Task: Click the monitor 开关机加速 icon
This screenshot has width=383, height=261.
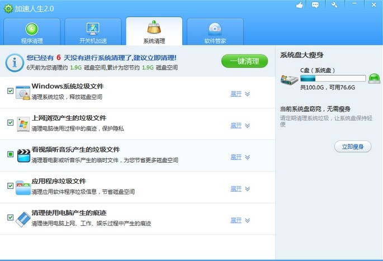Action: (x=93, y=29)
